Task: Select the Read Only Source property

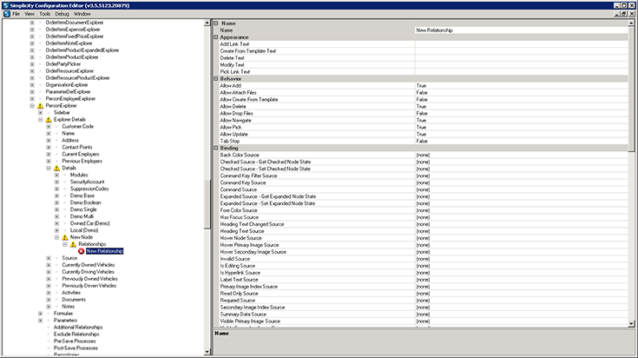Action: pos(240,293)
